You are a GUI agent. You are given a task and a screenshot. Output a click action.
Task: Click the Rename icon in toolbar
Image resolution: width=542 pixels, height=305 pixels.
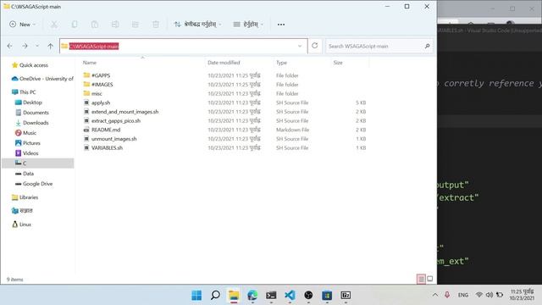point(115,25)
